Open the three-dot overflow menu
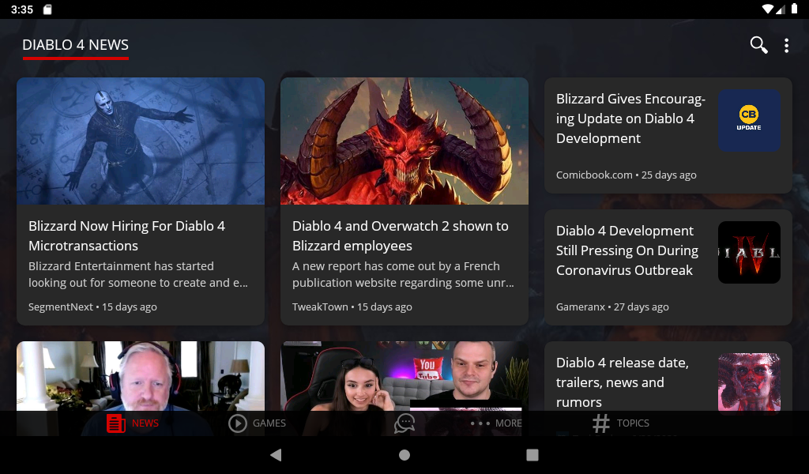Viewport: 809px width, 474px height. [x=786, y=46]
